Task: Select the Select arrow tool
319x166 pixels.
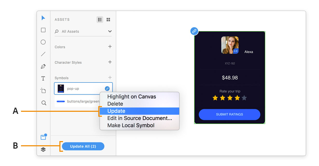Action: click(43, 18)
